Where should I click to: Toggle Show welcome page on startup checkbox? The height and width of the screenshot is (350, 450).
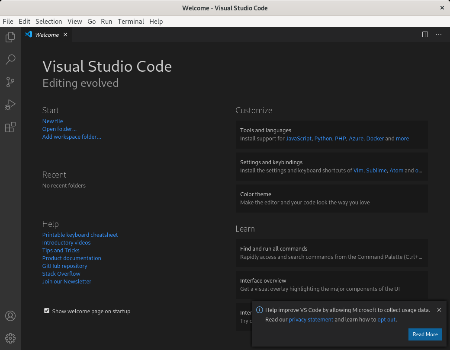tap(47, 311)
